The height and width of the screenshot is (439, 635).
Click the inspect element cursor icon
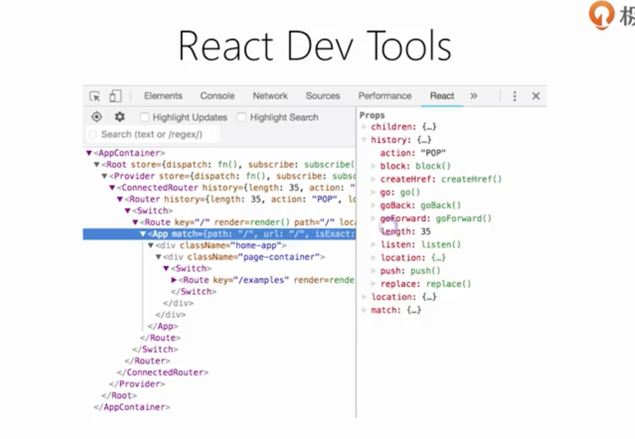click(95, 96)
